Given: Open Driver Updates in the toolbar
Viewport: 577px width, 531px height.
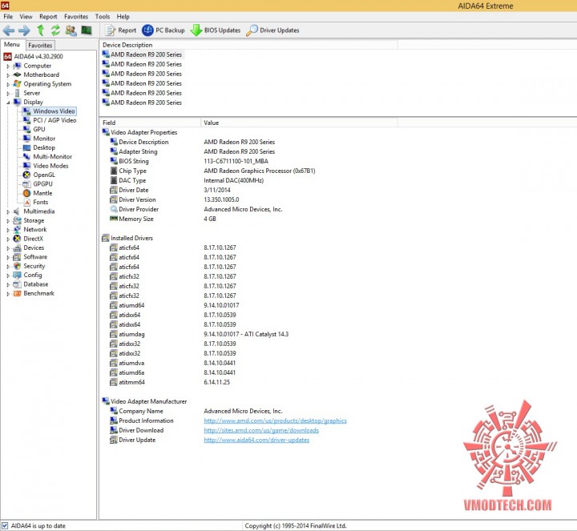Looking at the screenshot, I should click(x=272, y=30).
